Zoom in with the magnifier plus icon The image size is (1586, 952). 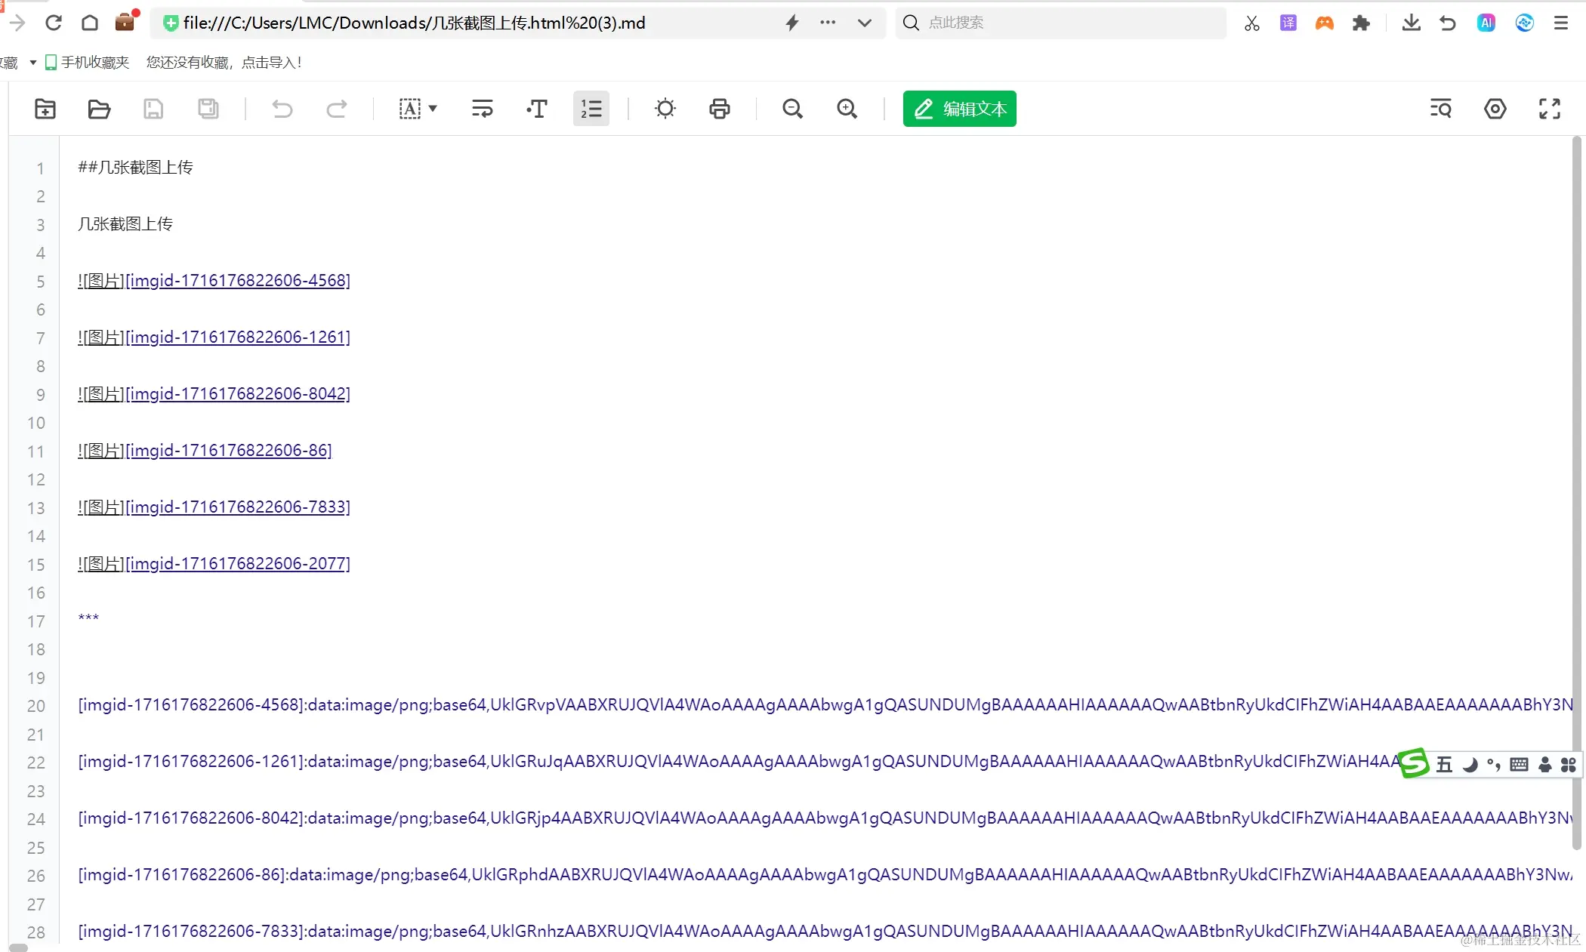click(847, 109)
